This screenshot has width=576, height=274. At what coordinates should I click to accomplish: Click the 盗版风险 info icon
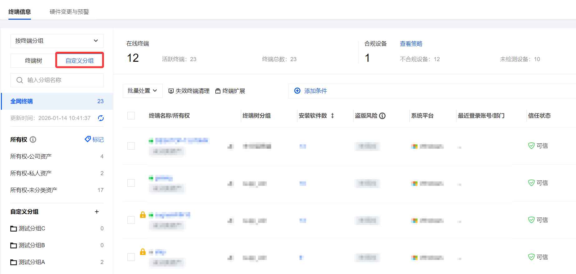click(x=382, y=116)
